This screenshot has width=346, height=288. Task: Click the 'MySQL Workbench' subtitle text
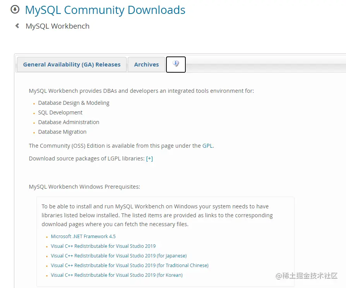coord(58,26)
